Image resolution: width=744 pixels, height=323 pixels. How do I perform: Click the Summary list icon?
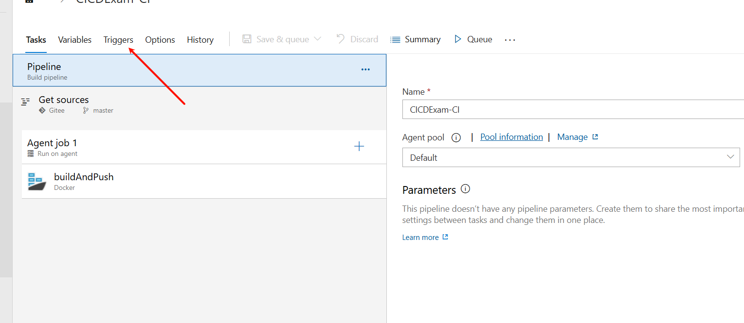click(395, 39)
